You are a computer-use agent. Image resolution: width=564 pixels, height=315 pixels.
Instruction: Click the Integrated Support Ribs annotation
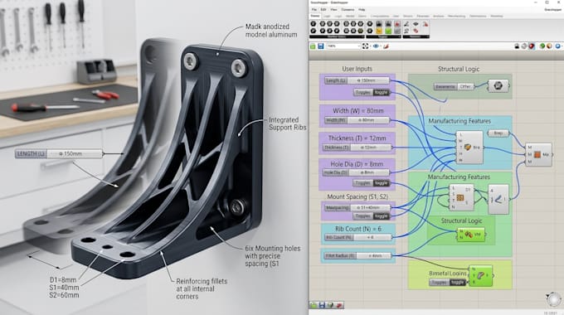point(288,124)
